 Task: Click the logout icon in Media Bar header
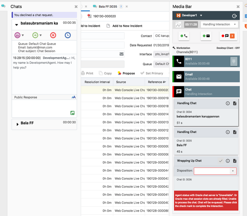tap(234, 16)
